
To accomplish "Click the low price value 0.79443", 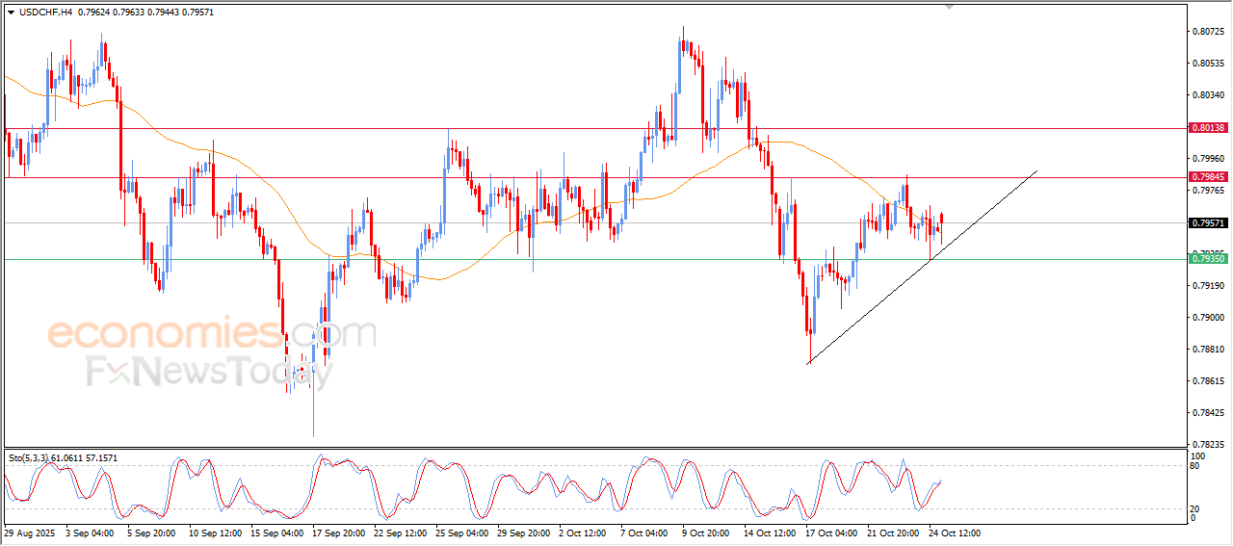I will tap(161, 13).
